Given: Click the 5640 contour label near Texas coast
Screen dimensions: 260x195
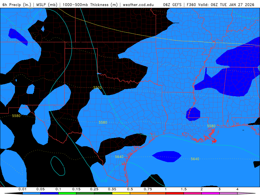Looking at the screenshot, I should tap(119, 157).
